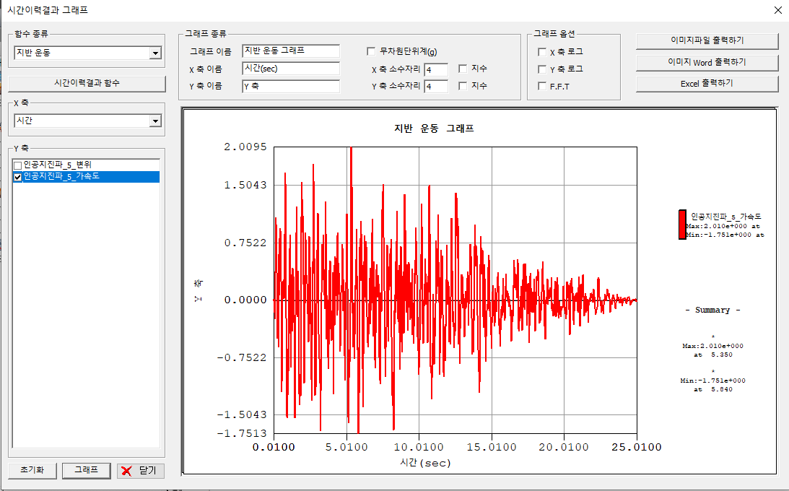The image size is (789, 491).
Task: Click the 인공지진파_5_가속도 legend label
Action: tap(726, 217)
